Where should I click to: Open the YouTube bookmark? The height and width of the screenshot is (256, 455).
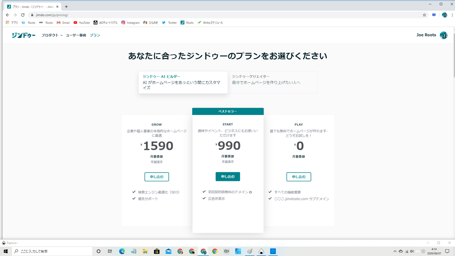82,23
